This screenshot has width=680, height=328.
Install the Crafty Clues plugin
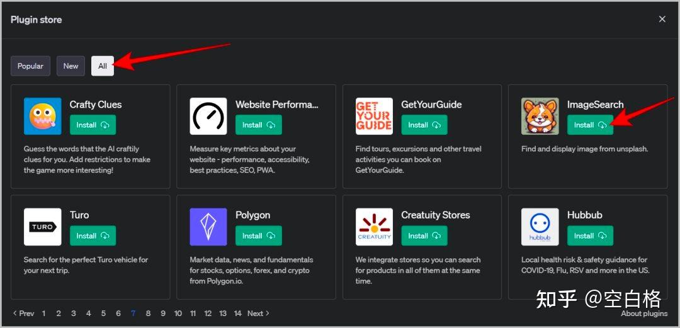93,125
